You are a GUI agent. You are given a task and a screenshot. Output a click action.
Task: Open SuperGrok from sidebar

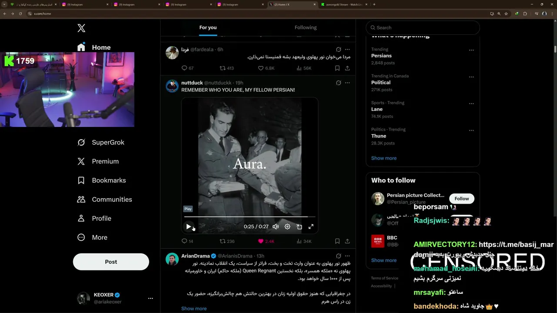tap(101, 143)
